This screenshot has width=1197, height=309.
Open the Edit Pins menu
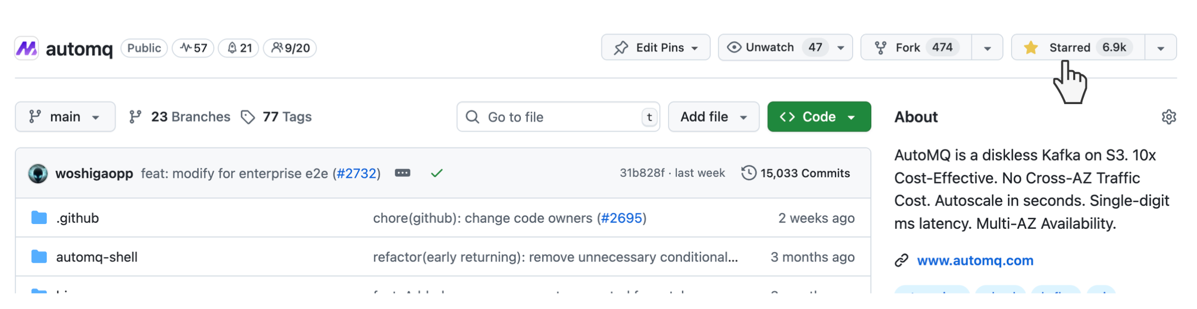tap(655, 47)
